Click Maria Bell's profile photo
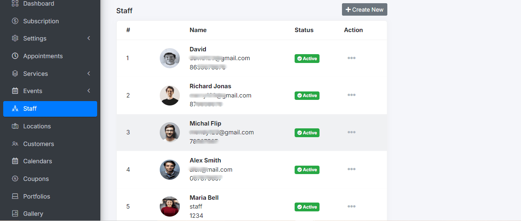This screenshot has width=521, height=221. click(x=170, y=207)
